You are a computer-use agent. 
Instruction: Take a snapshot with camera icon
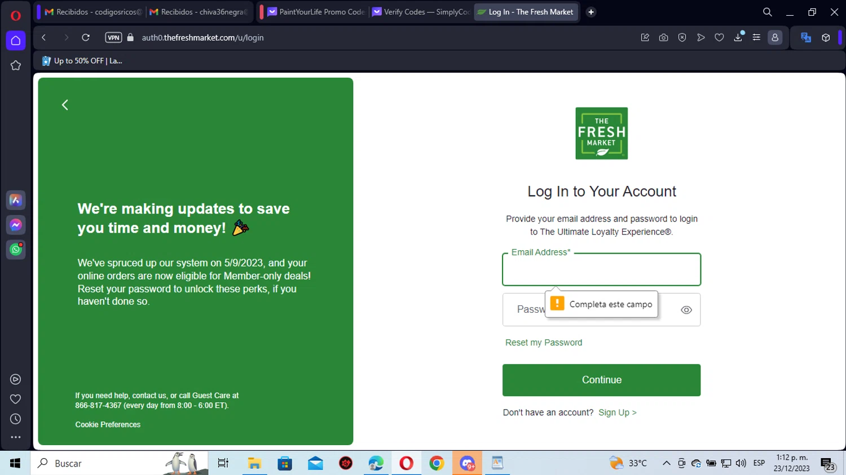[x=664, y=38]
